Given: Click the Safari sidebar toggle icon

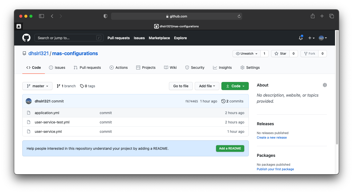Looking at the screenshot, I should [42, 16].
